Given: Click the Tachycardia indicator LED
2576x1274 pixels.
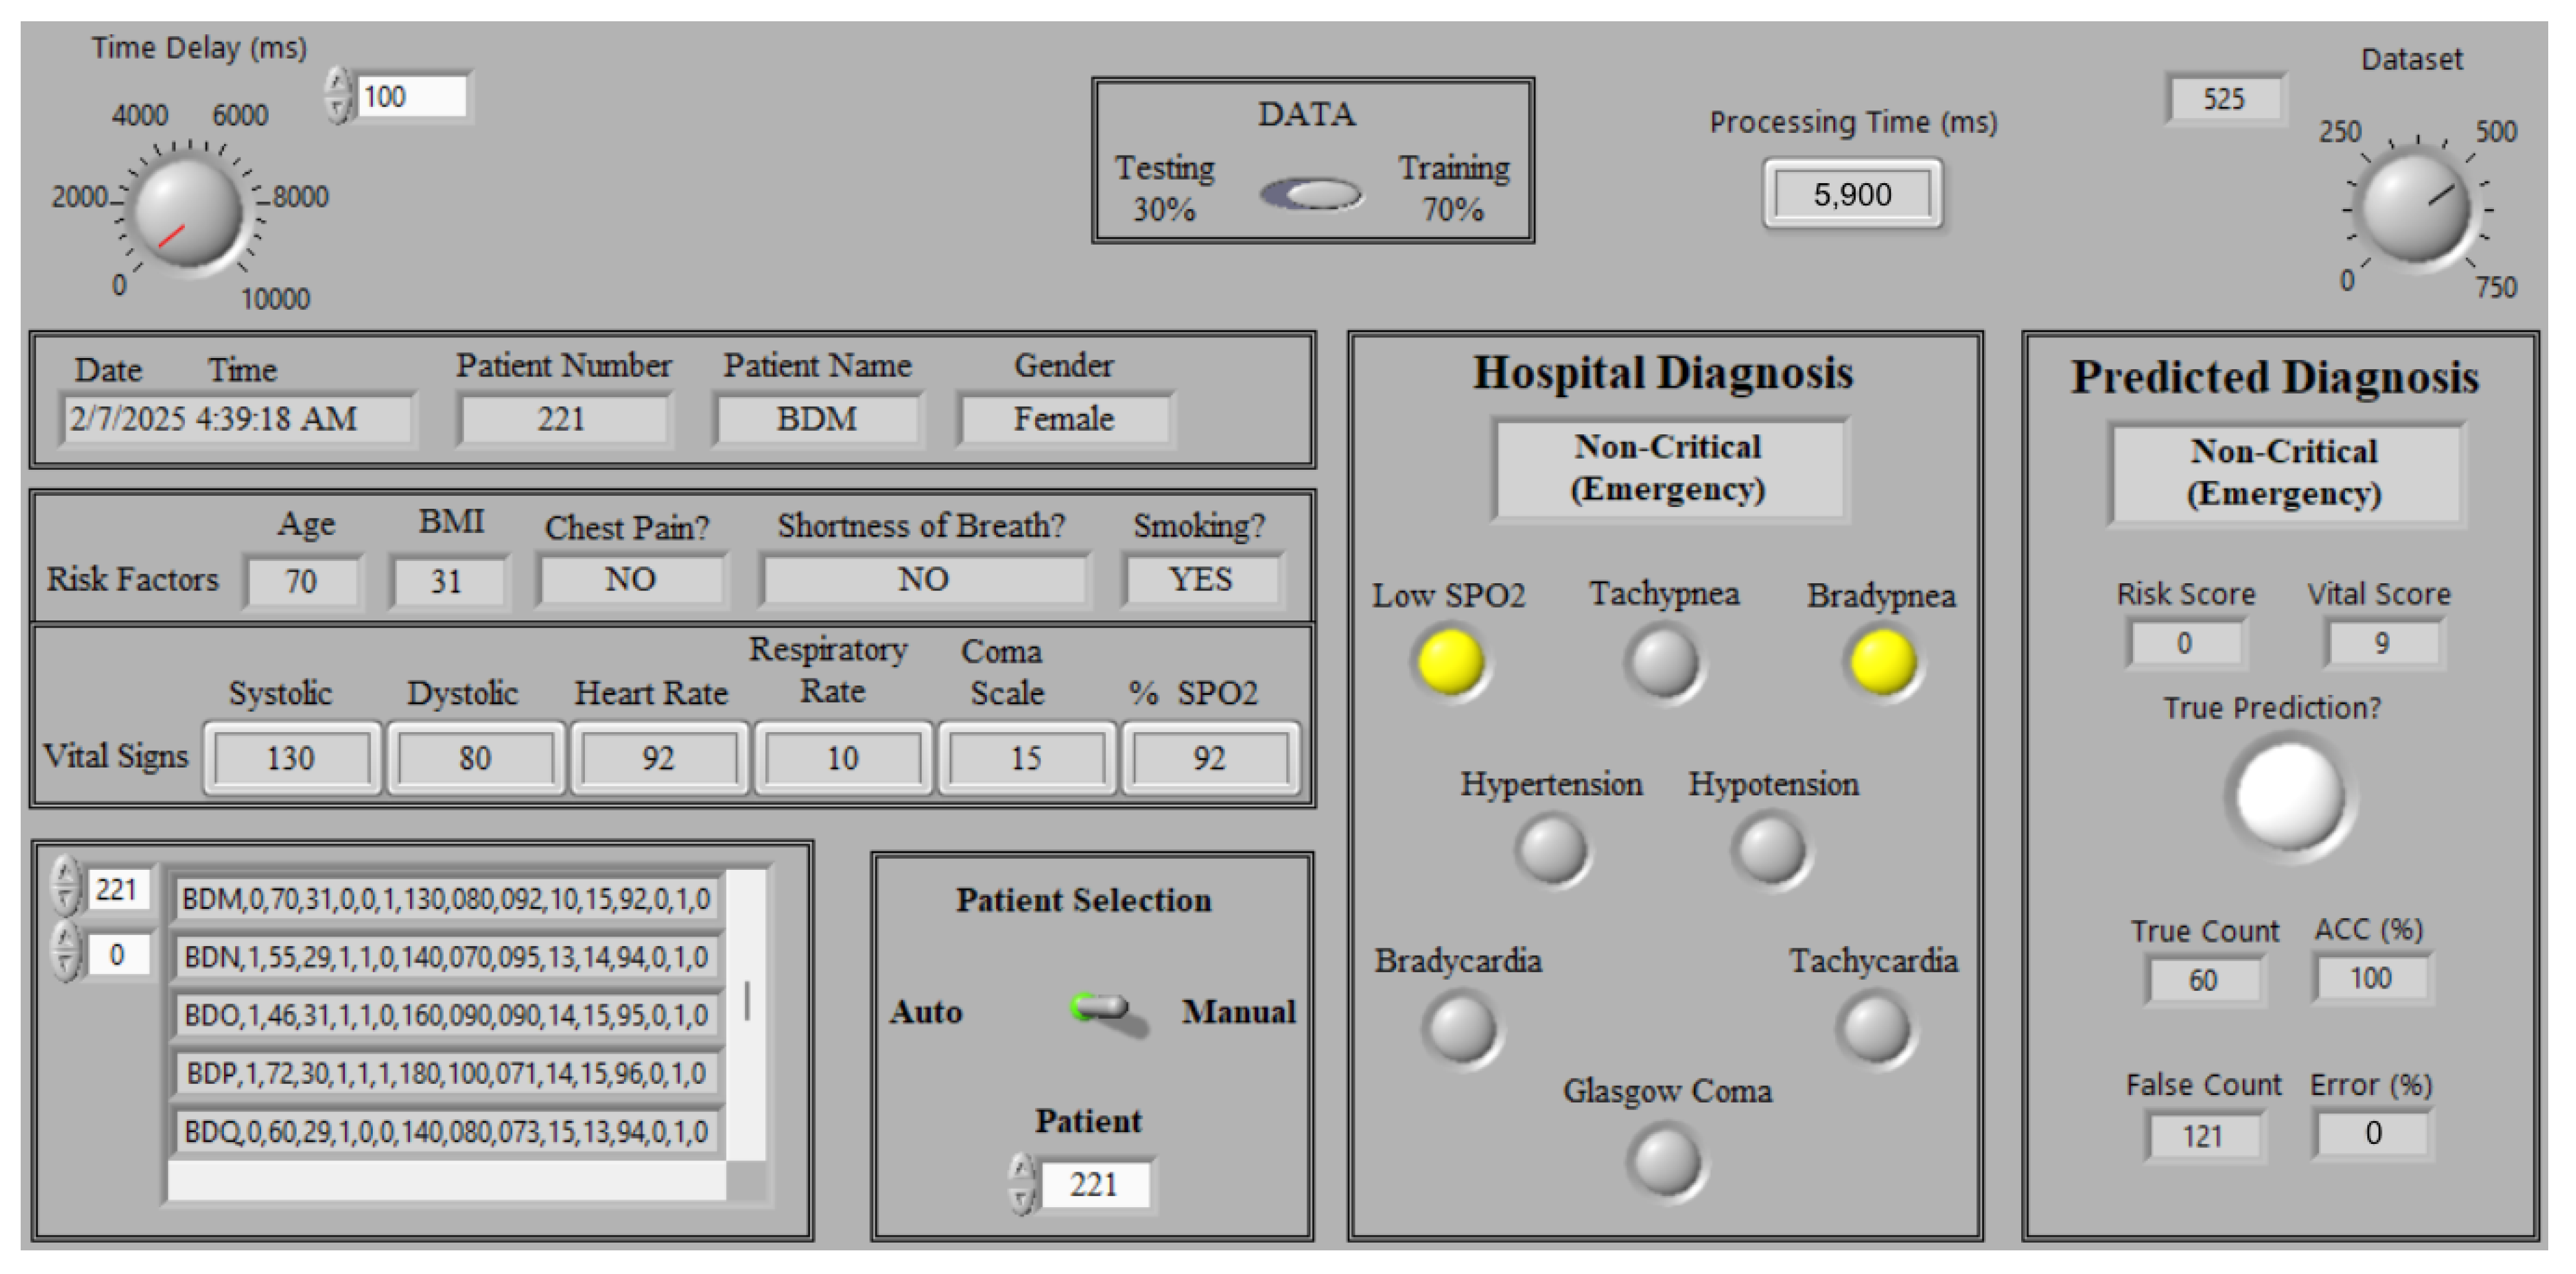Looking at the screenshot, I should (1875, 1028).
